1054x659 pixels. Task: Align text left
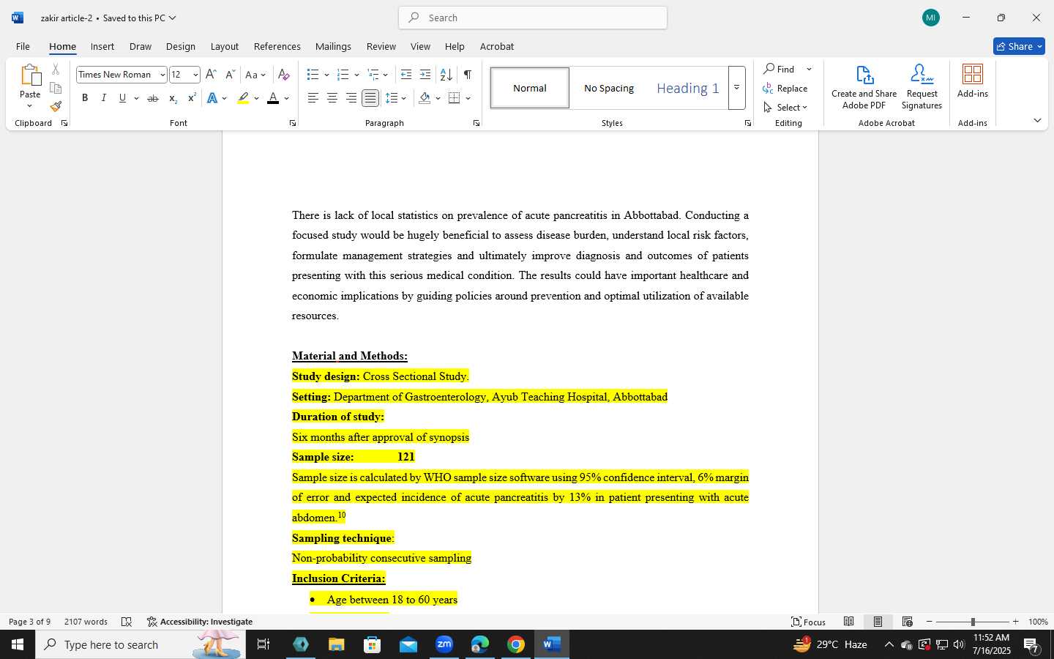313,98
